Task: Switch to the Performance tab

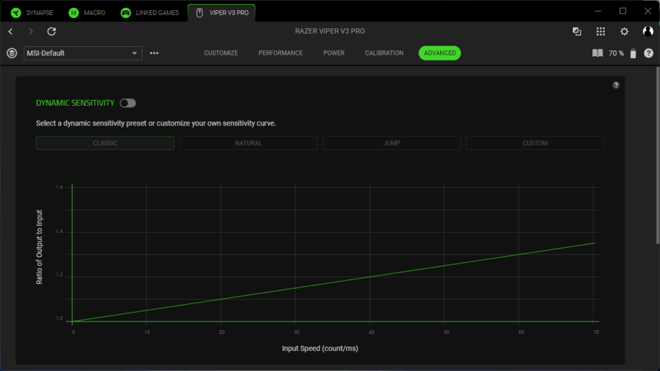Action: [x=280, y=53]
